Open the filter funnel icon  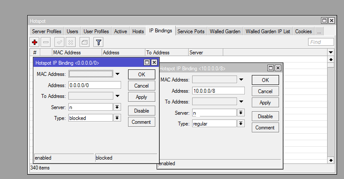pyautogui.click(x=99, y=42)
